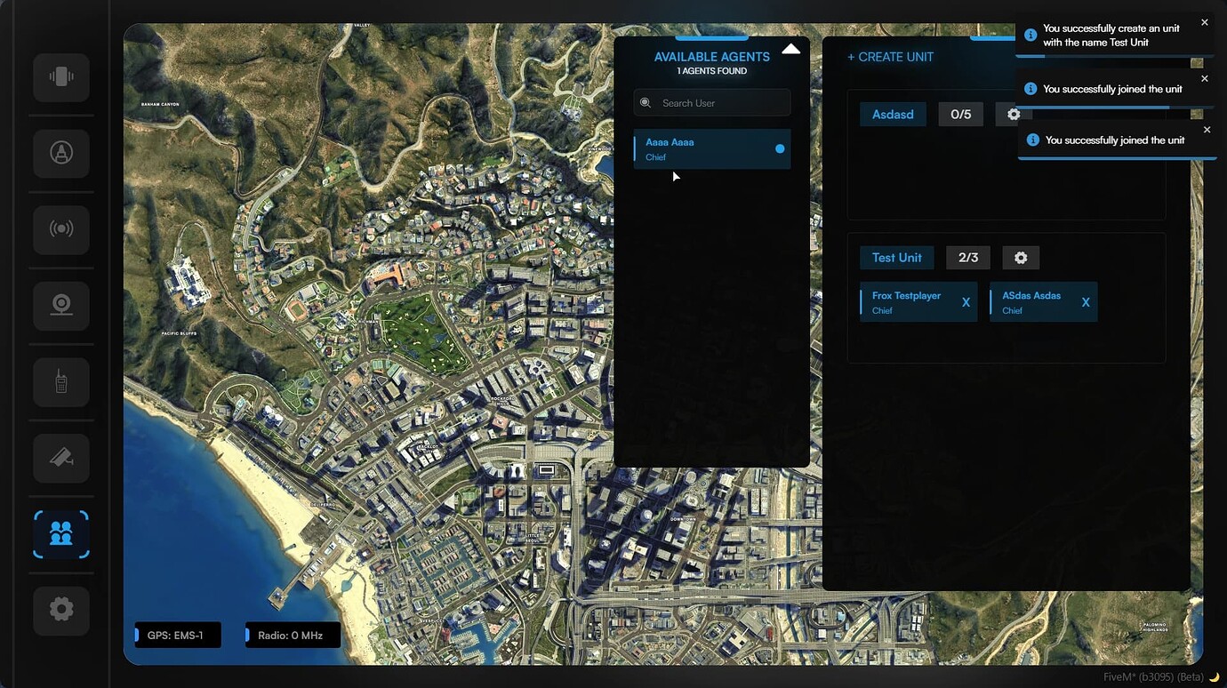The width and height of the screenshot is (1227, 688).
Task: Dismiss the Test Unit creation notification
Action: 1205,21
